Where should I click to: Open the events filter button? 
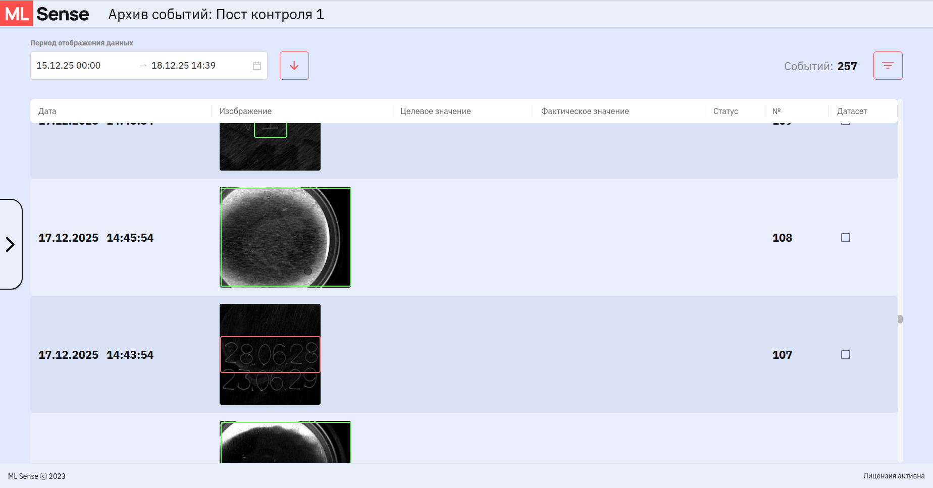tap(888, 66)
